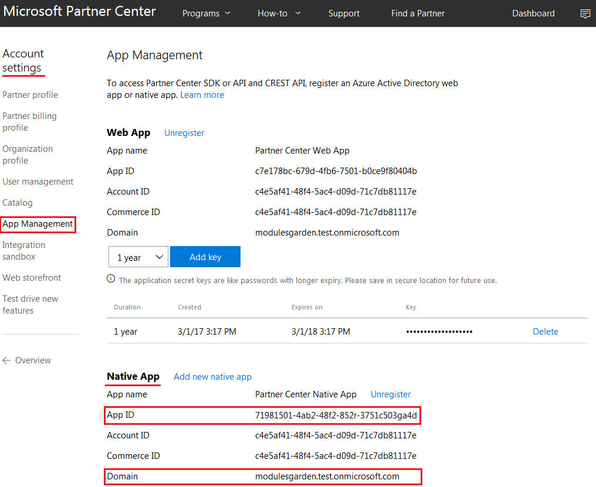Select the Native App Commerce ID value
Image resolution: width=596 pixels, height=487 pixels.
point(336,456)
